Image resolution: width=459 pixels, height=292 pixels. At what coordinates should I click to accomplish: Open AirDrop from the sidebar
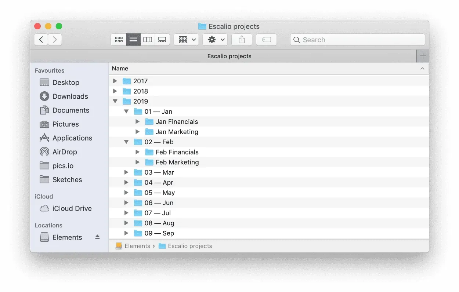65,152
